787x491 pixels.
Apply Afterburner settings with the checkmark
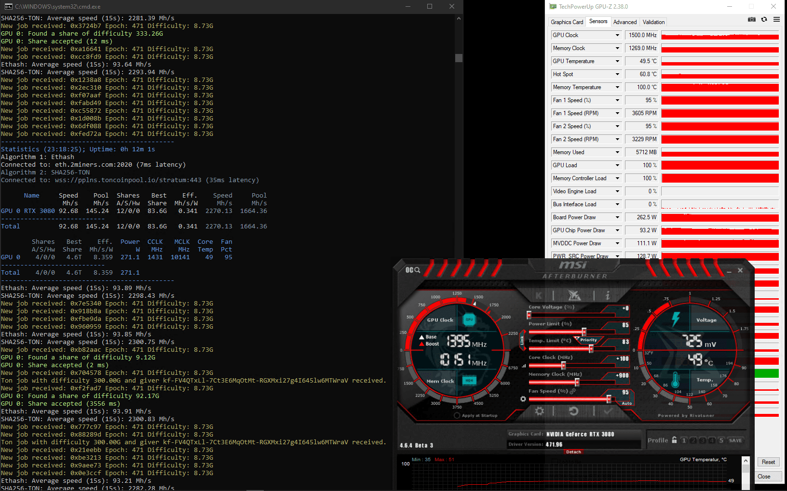[x=608, y=411]
